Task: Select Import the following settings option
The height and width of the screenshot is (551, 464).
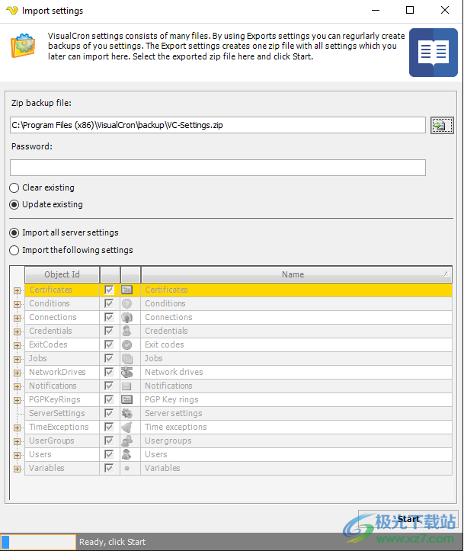Action: [x=14, y=250]
